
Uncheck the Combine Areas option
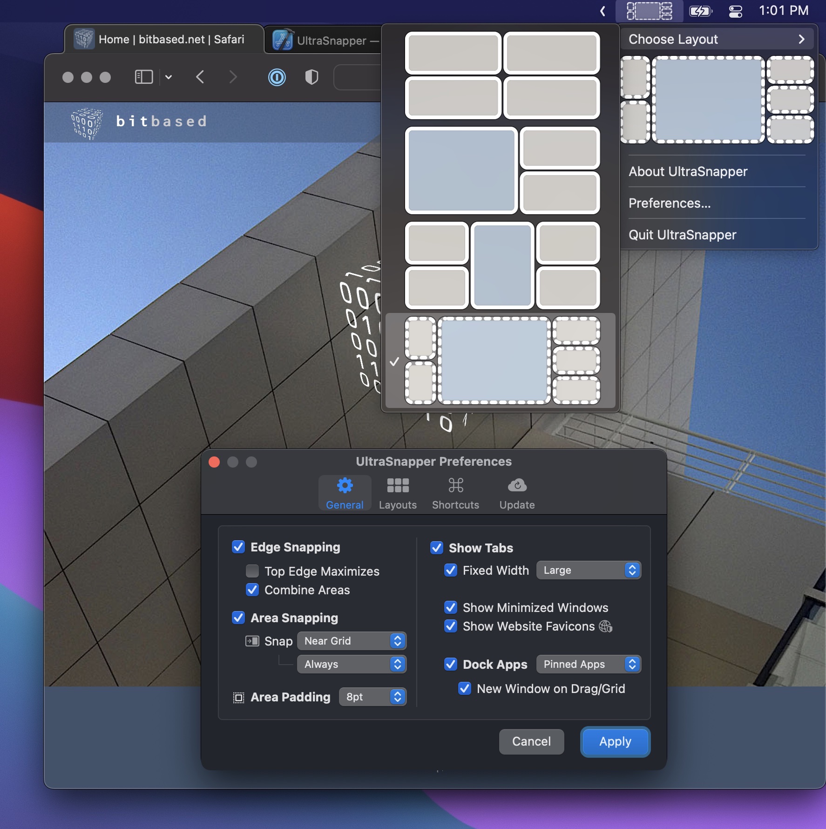click(252, 590)
